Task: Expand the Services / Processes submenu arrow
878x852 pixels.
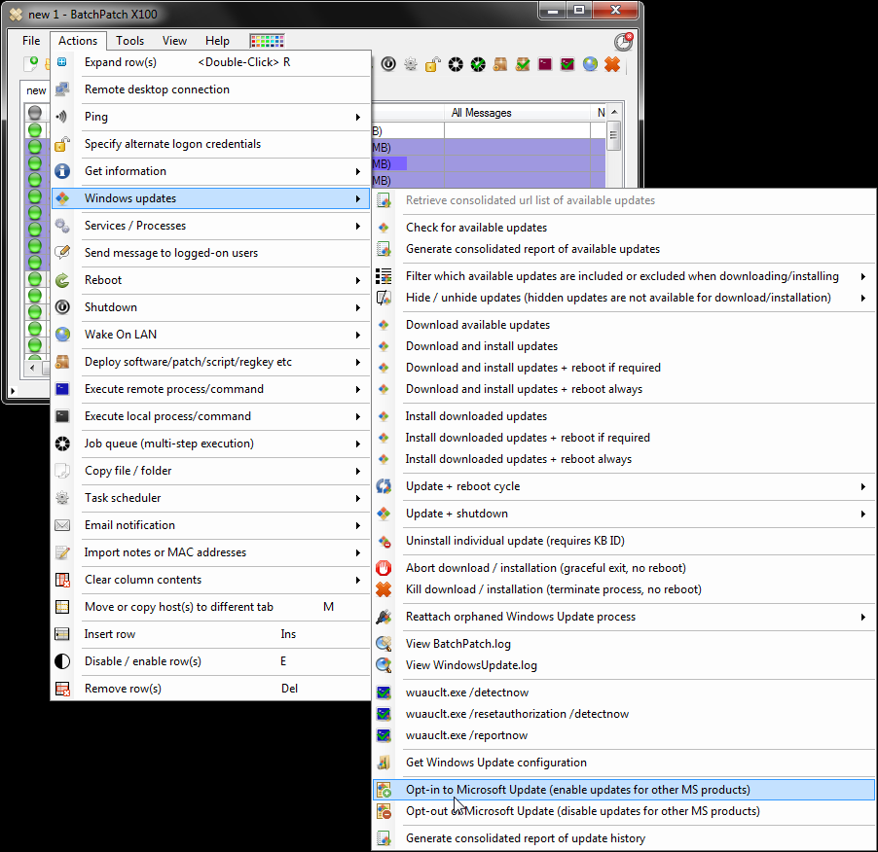Action: coord(358,226)
